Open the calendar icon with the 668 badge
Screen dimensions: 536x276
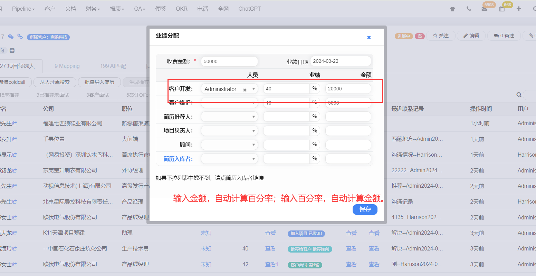pos(502,9)
